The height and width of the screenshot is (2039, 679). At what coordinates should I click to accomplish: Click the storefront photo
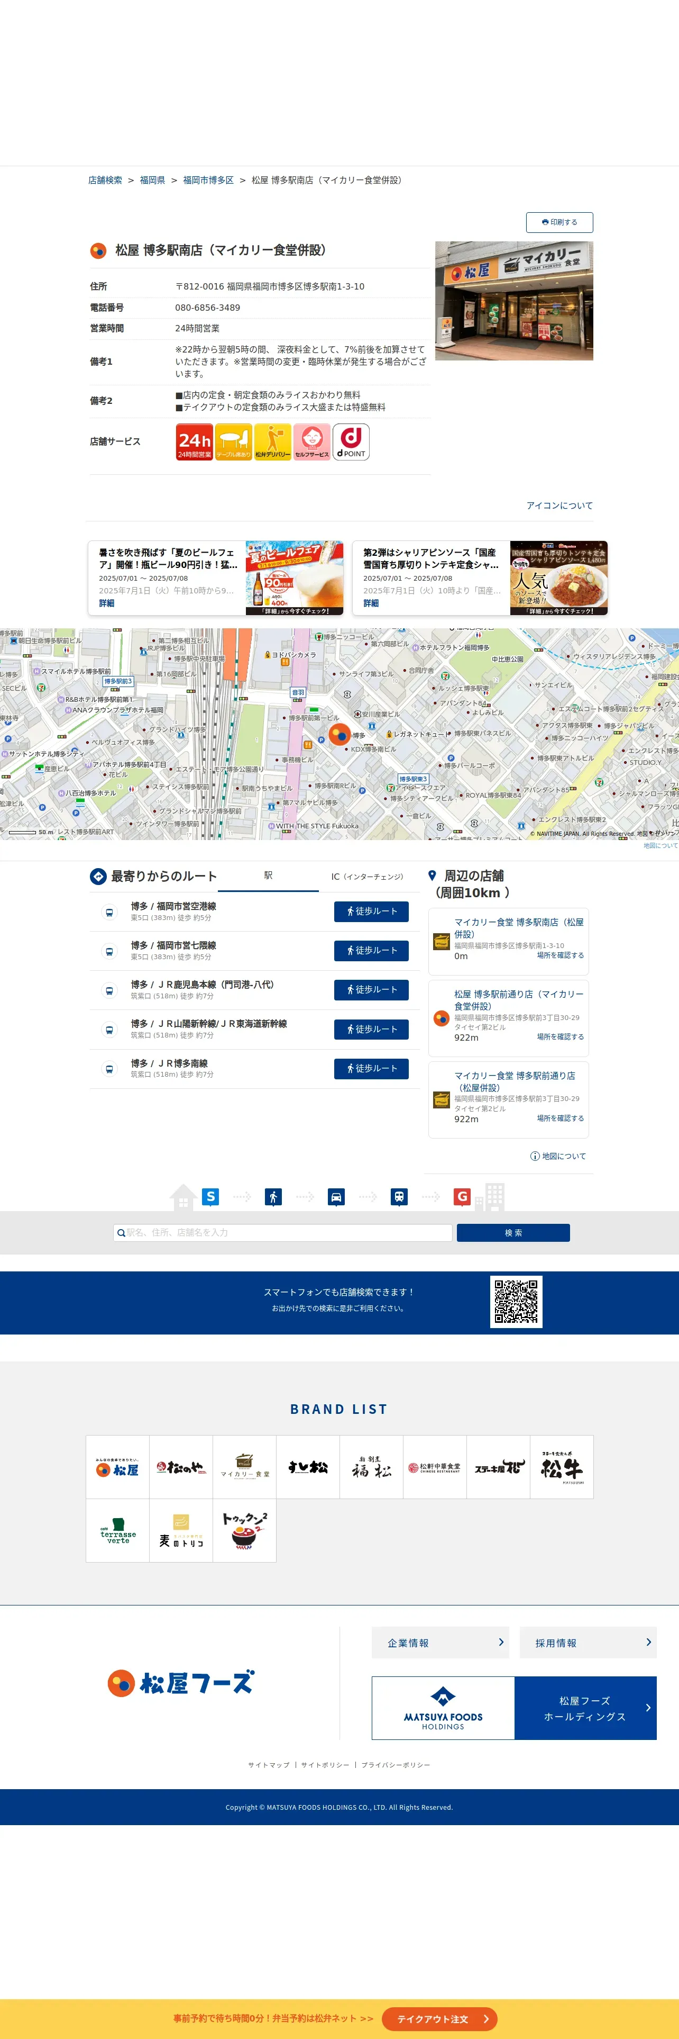(514, 301)
